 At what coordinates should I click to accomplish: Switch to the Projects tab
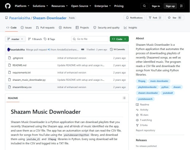point(82,27)
